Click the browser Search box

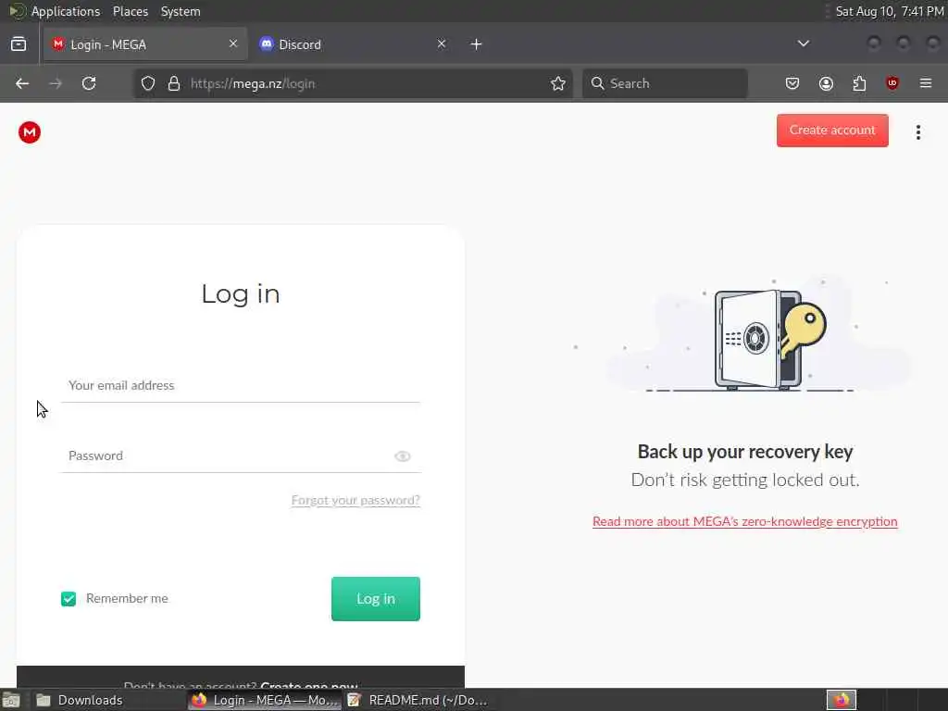665,83
